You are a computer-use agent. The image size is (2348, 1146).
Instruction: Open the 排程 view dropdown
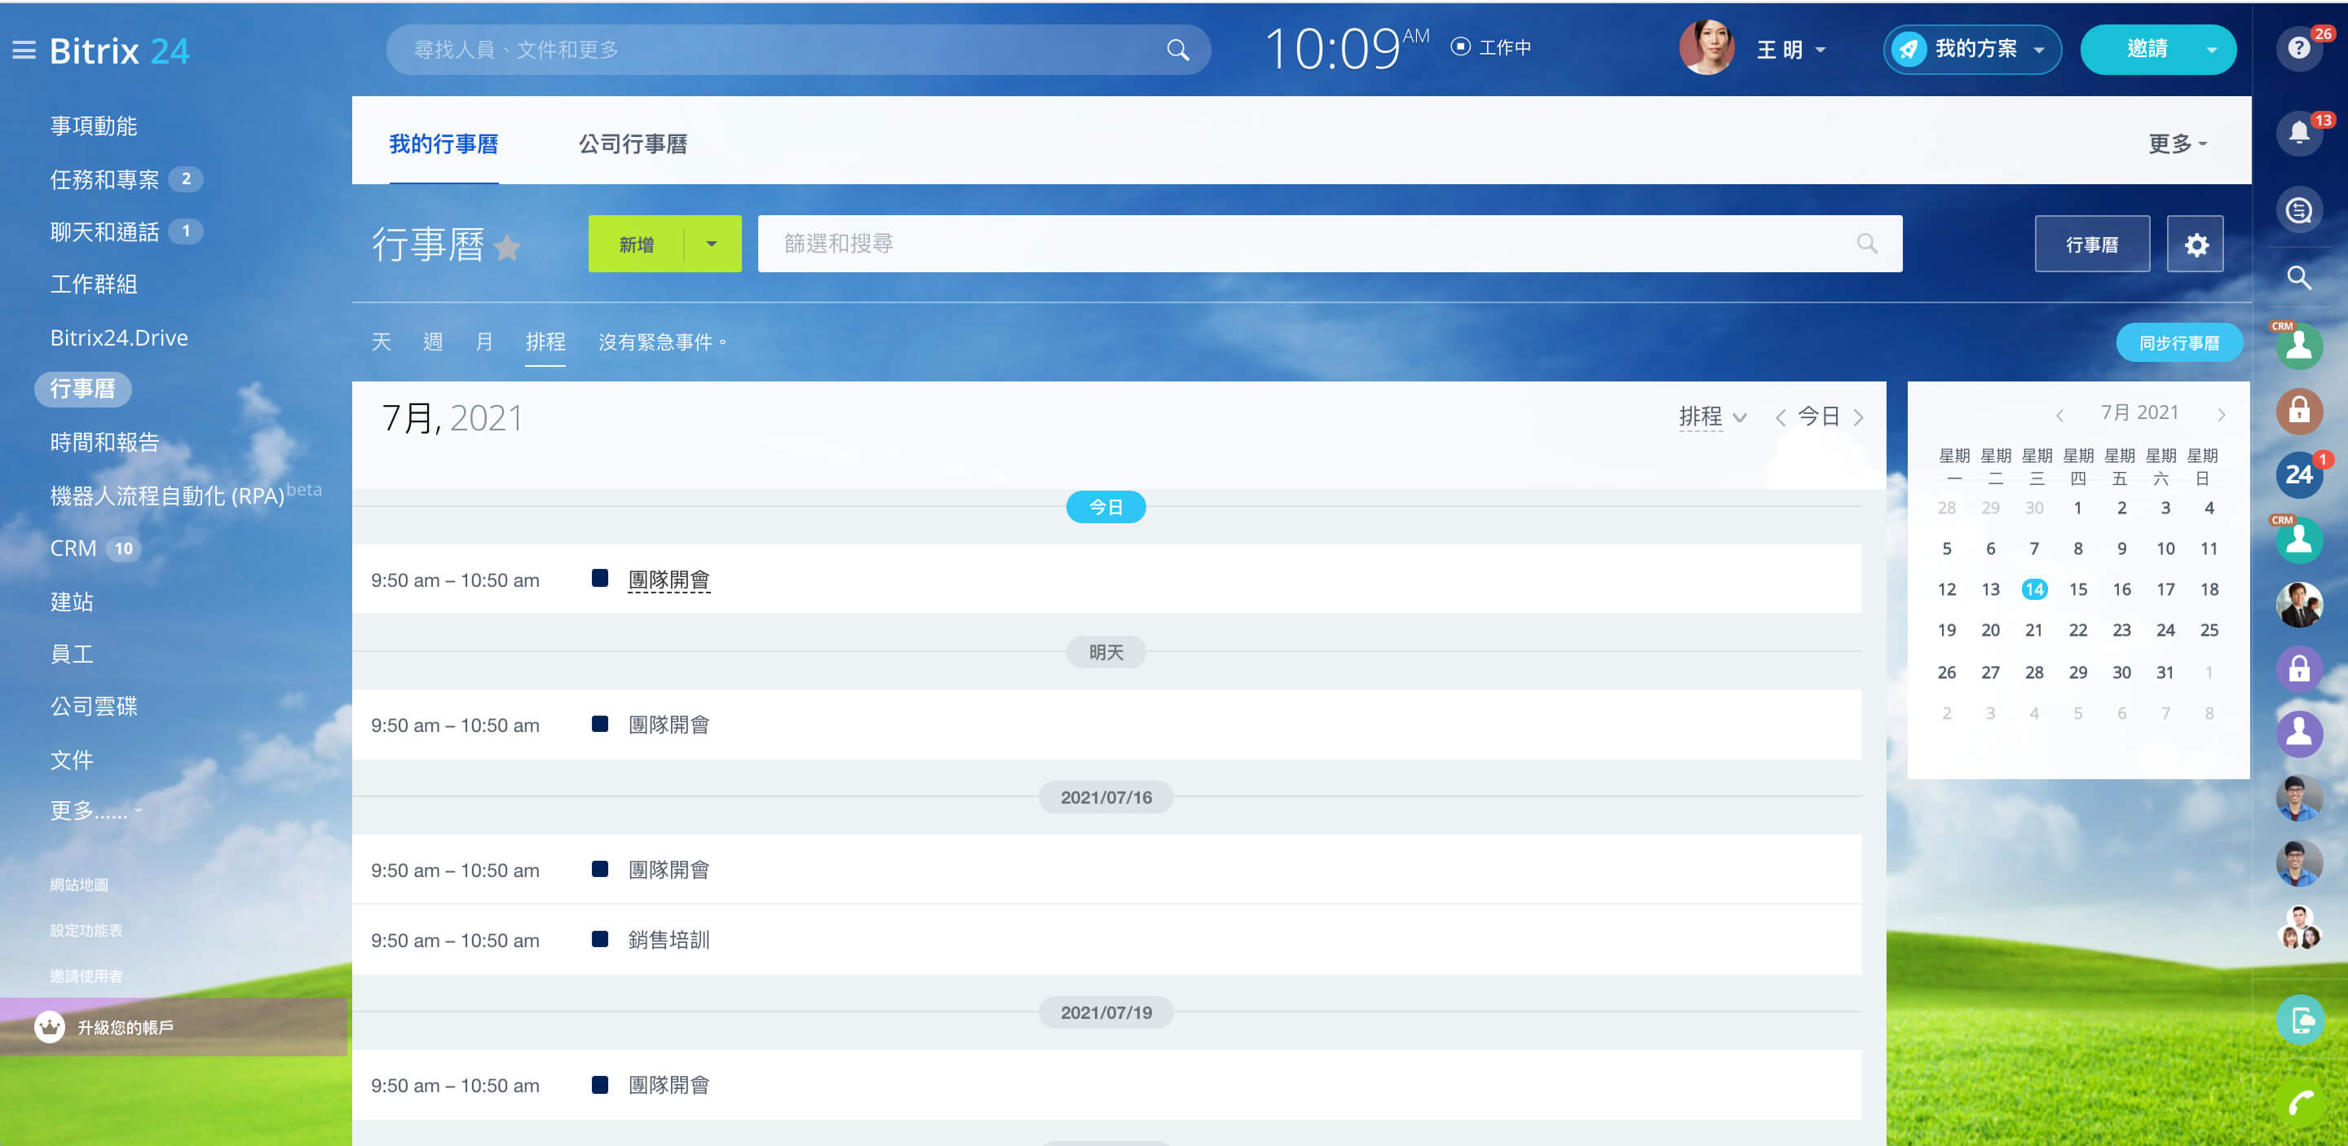pyautogui.click(x=1713, y=417)
